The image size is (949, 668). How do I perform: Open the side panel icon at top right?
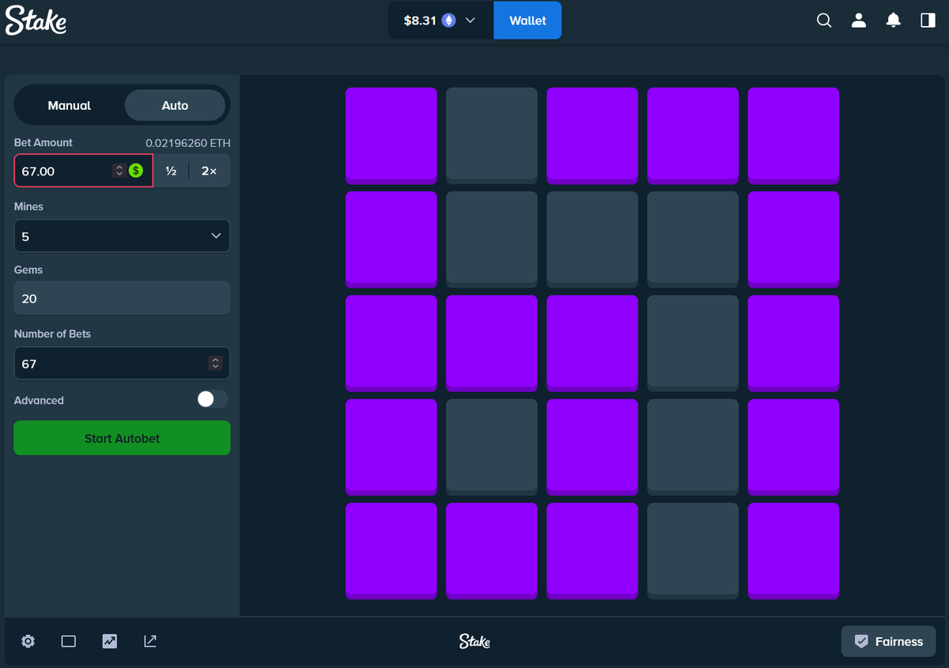point(927,20)
